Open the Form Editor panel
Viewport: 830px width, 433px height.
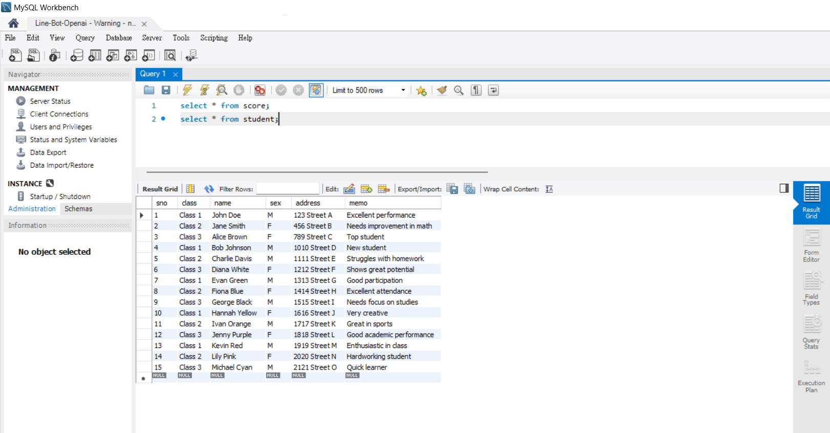pyautogui.click(x=811, y=246)
